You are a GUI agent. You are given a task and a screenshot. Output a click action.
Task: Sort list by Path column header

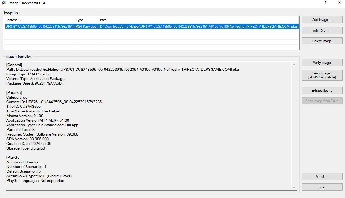tap(199, 20)
